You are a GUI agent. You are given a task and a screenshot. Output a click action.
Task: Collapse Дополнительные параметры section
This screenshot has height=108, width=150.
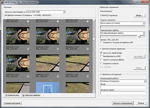tap(101, 49)
